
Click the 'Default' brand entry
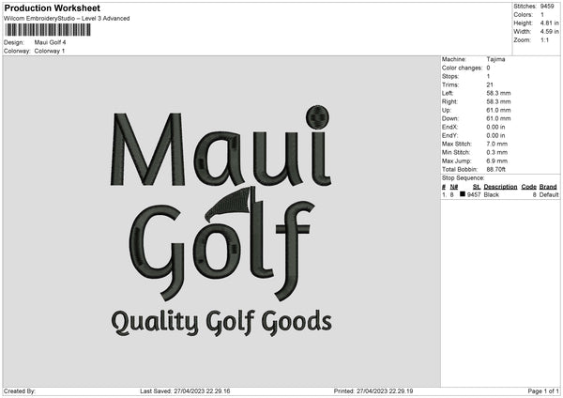tap(549, 194)
